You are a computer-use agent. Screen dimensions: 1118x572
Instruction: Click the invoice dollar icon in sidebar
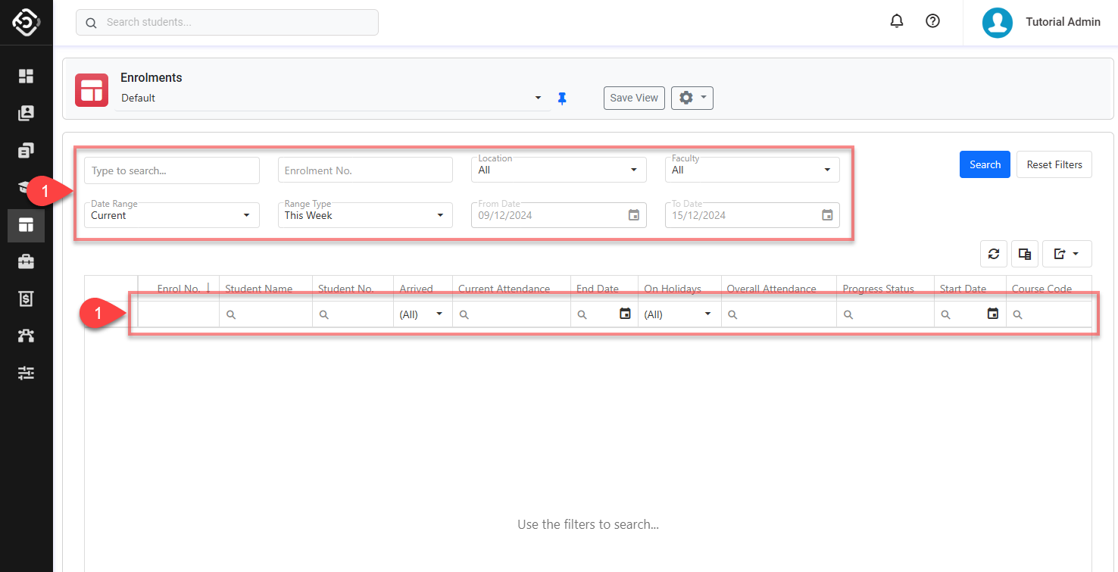(x=27, y=299)
